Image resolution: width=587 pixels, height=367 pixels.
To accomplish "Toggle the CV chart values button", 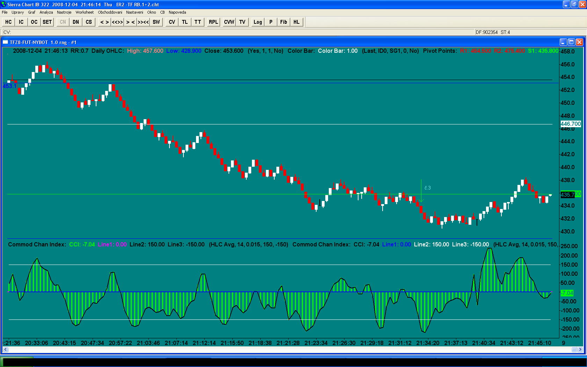I will tap(172, 22).
